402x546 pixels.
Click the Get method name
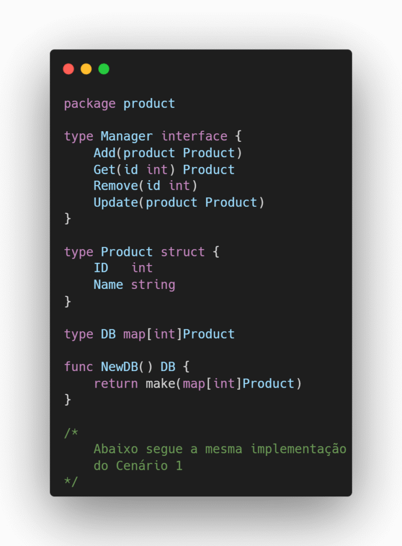[104, 170]
